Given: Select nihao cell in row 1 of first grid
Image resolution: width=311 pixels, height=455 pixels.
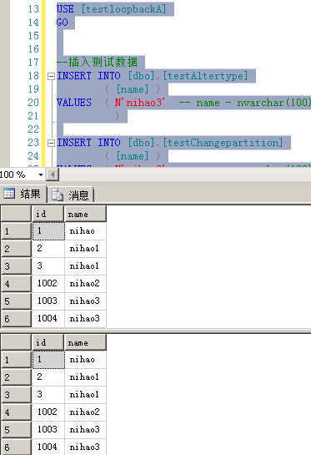Looking at the screenshot, I should pyautogui.click(x=85, y=231).
